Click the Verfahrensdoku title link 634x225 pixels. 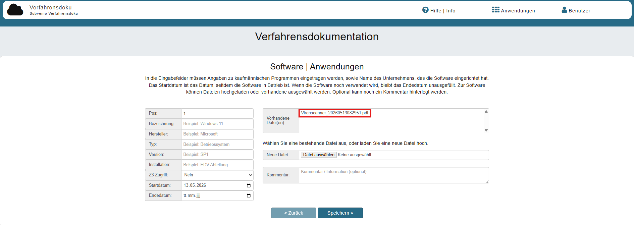tap(51, 7)
